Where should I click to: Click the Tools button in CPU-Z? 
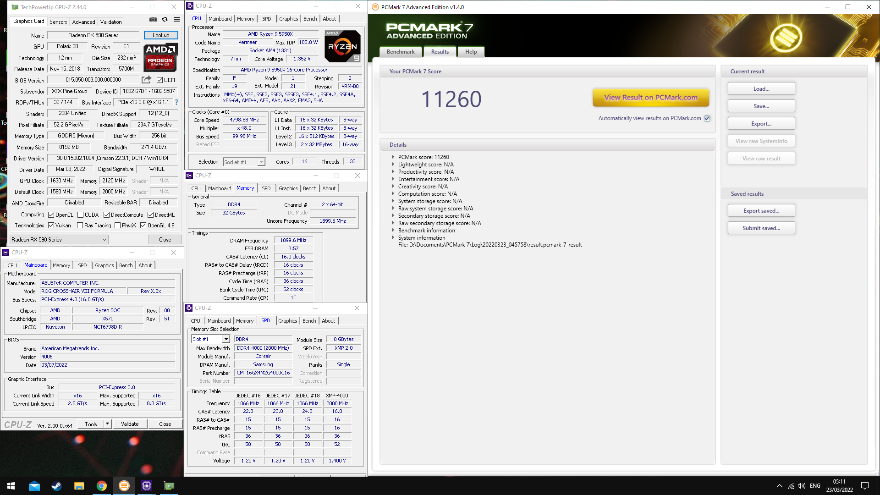click(91, 424)
